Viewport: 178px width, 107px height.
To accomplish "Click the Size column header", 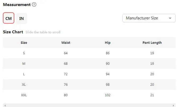I will (x=24, y=43).
